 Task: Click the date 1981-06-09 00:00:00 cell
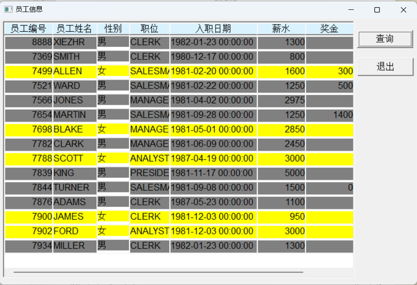tap(213, 145)
